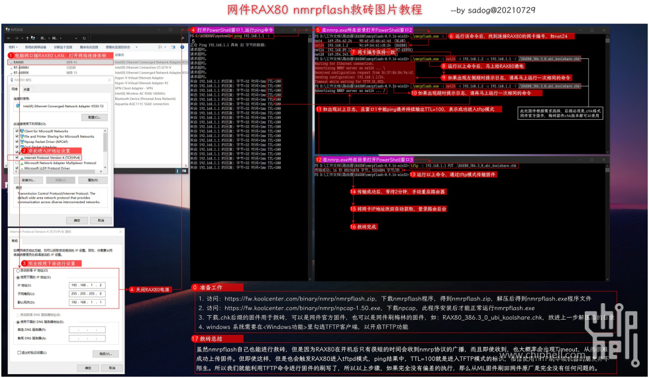Click 高级(V)... button in IPv4 dialog
649x378 pixels.
pos(105,354)
